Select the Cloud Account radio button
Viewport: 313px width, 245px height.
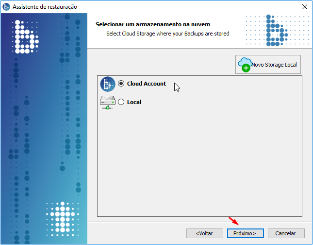coord(121,84)
